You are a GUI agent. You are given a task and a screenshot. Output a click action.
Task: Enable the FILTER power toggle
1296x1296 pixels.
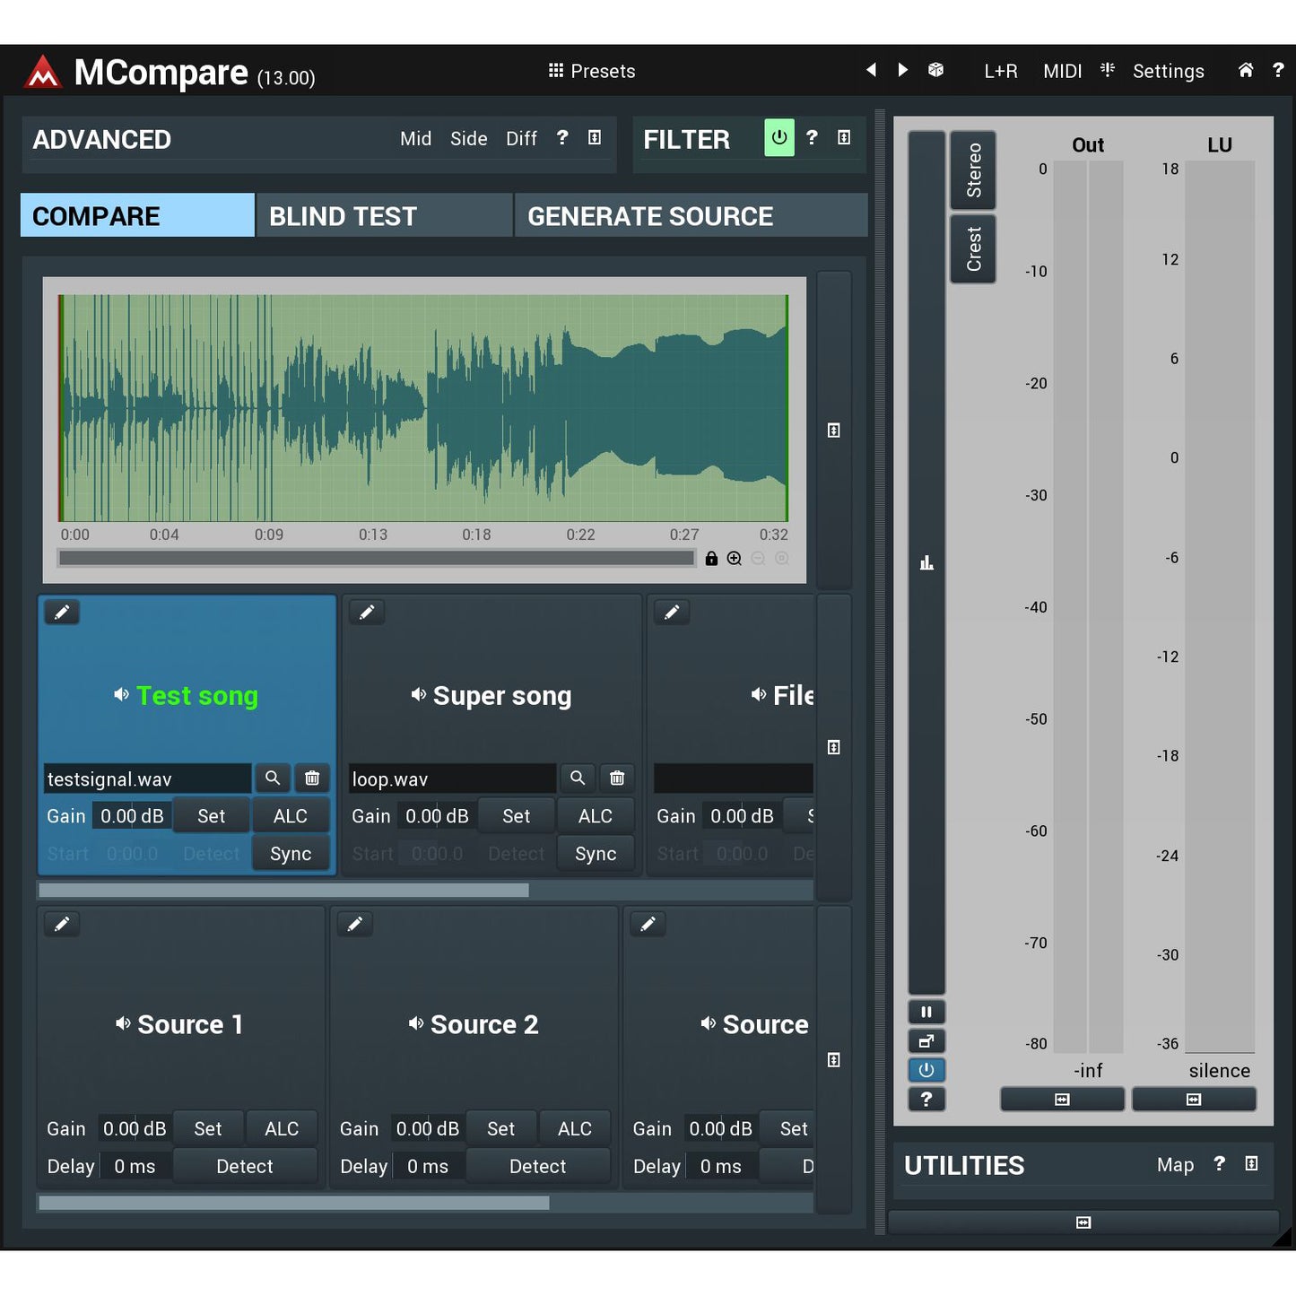pos(778,137)
